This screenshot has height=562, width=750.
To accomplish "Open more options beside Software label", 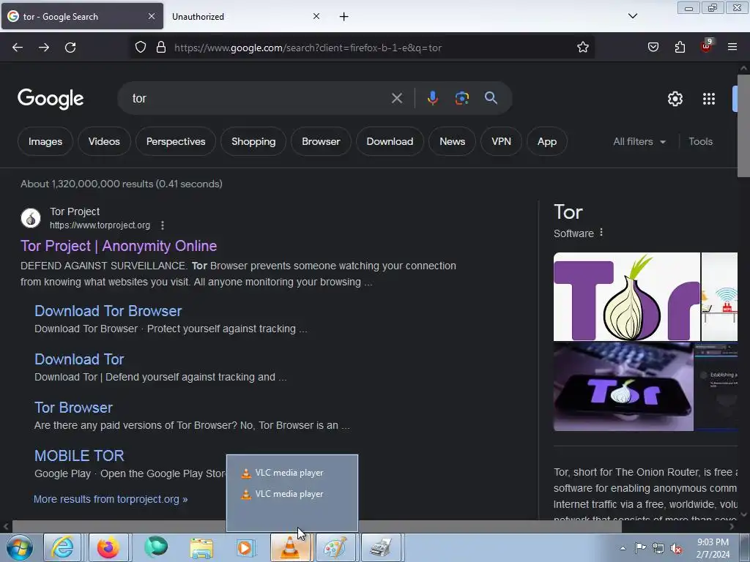I will click(x=601, y=233).
